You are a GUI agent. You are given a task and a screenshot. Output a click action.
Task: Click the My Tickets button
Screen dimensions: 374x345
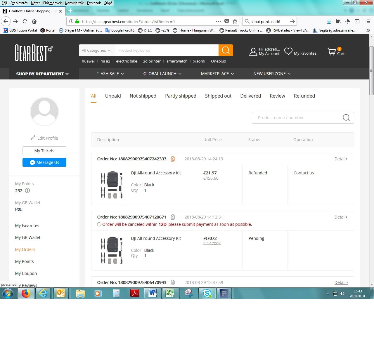(44, 151)
